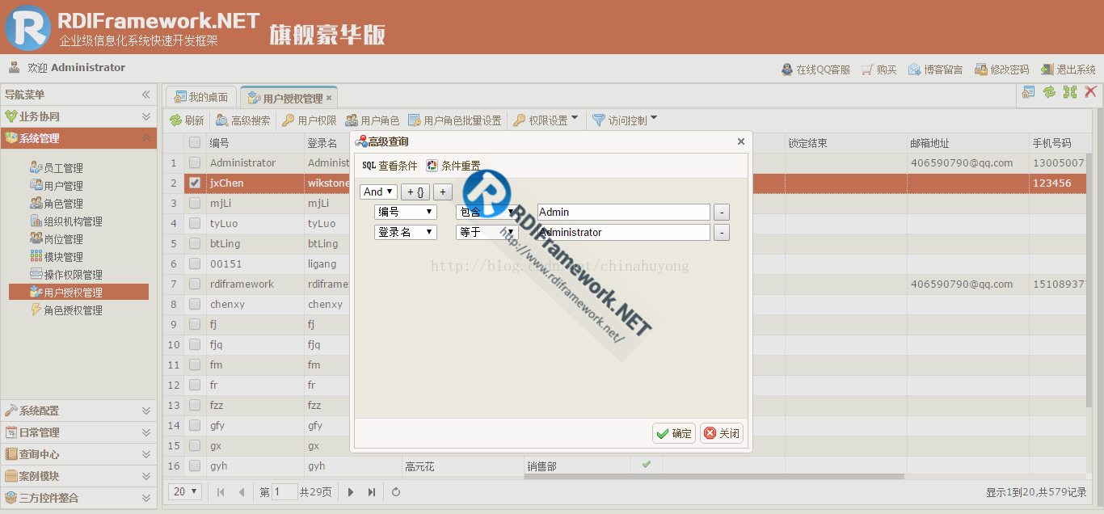
Task: Check the btLing row checkbox
Action: click(x=195, y=243)
